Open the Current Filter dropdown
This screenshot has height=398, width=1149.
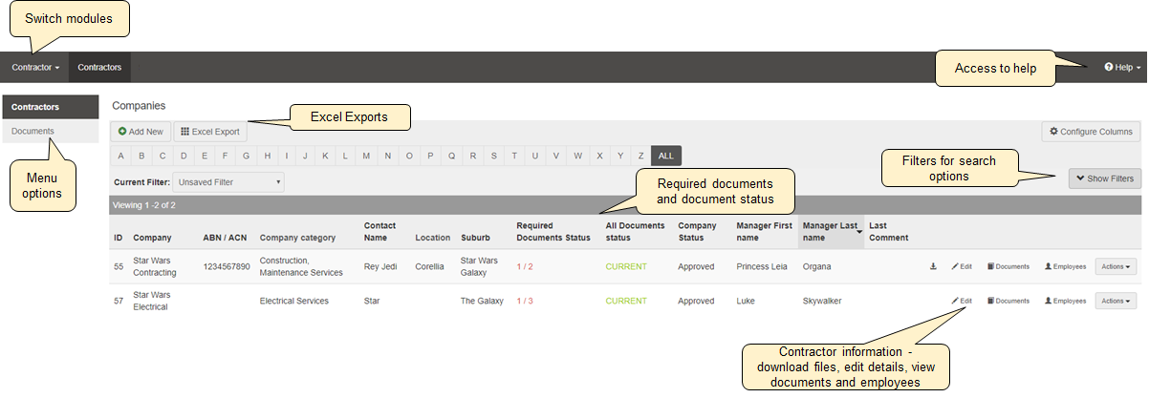pos(228,181)
